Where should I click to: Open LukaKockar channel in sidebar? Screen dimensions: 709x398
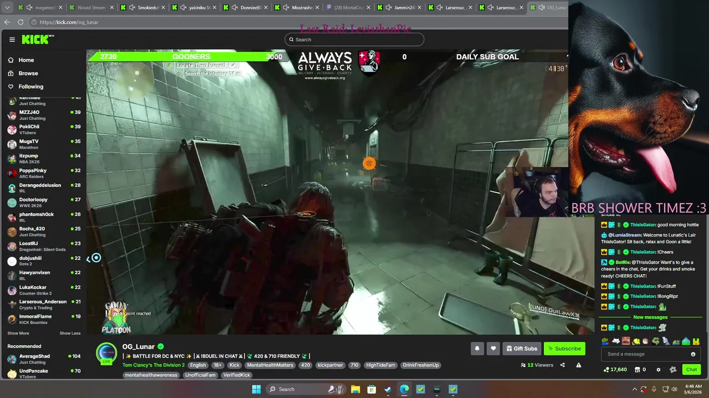pyautogui.click(x=43, y=290)
